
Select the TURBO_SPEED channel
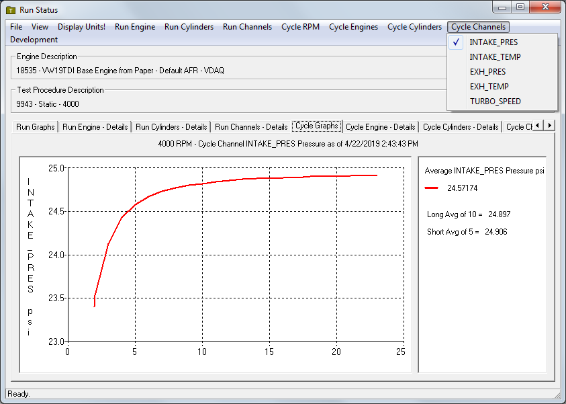[x=502, y=102]
